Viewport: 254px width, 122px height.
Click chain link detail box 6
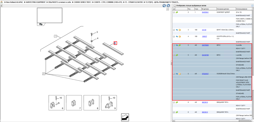point(57,103)
